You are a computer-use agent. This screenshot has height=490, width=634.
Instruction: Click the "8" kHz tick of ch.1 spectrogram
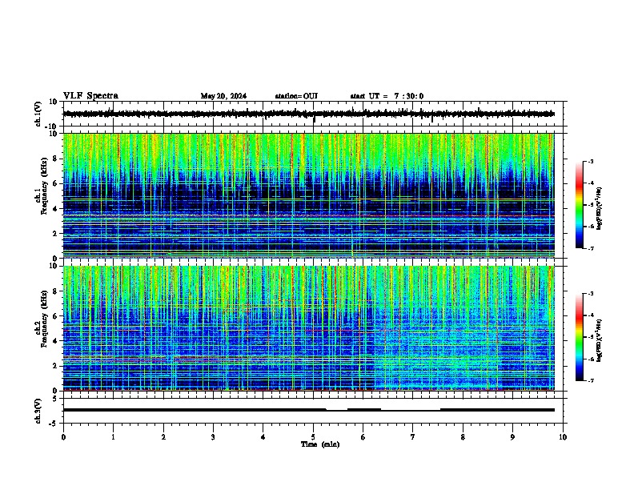pyautogui.click(x=56, y=159)
